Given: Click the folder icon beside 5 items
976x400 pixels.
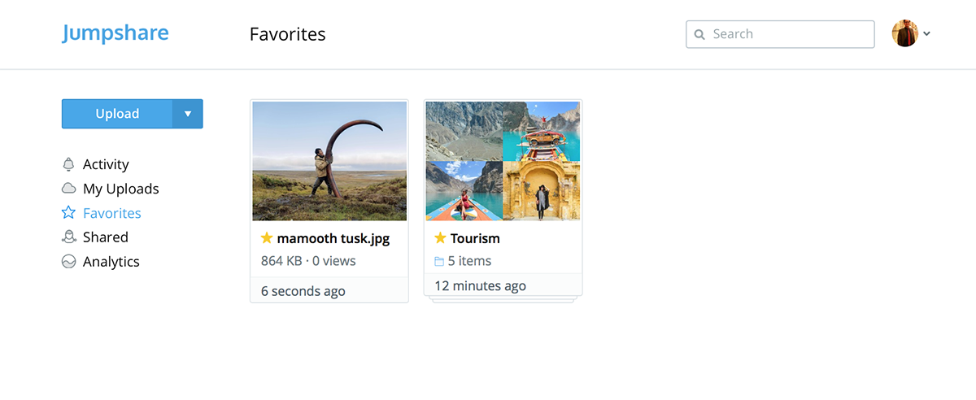Looking at the screenshot, I should click(439, 262).
